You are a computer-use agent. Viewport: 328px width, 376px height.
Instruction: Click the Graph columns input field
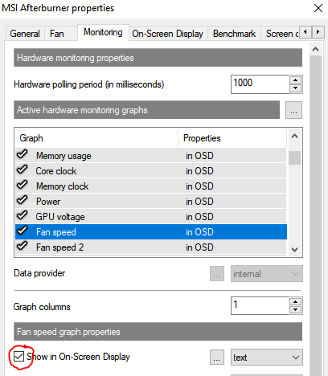260,305
